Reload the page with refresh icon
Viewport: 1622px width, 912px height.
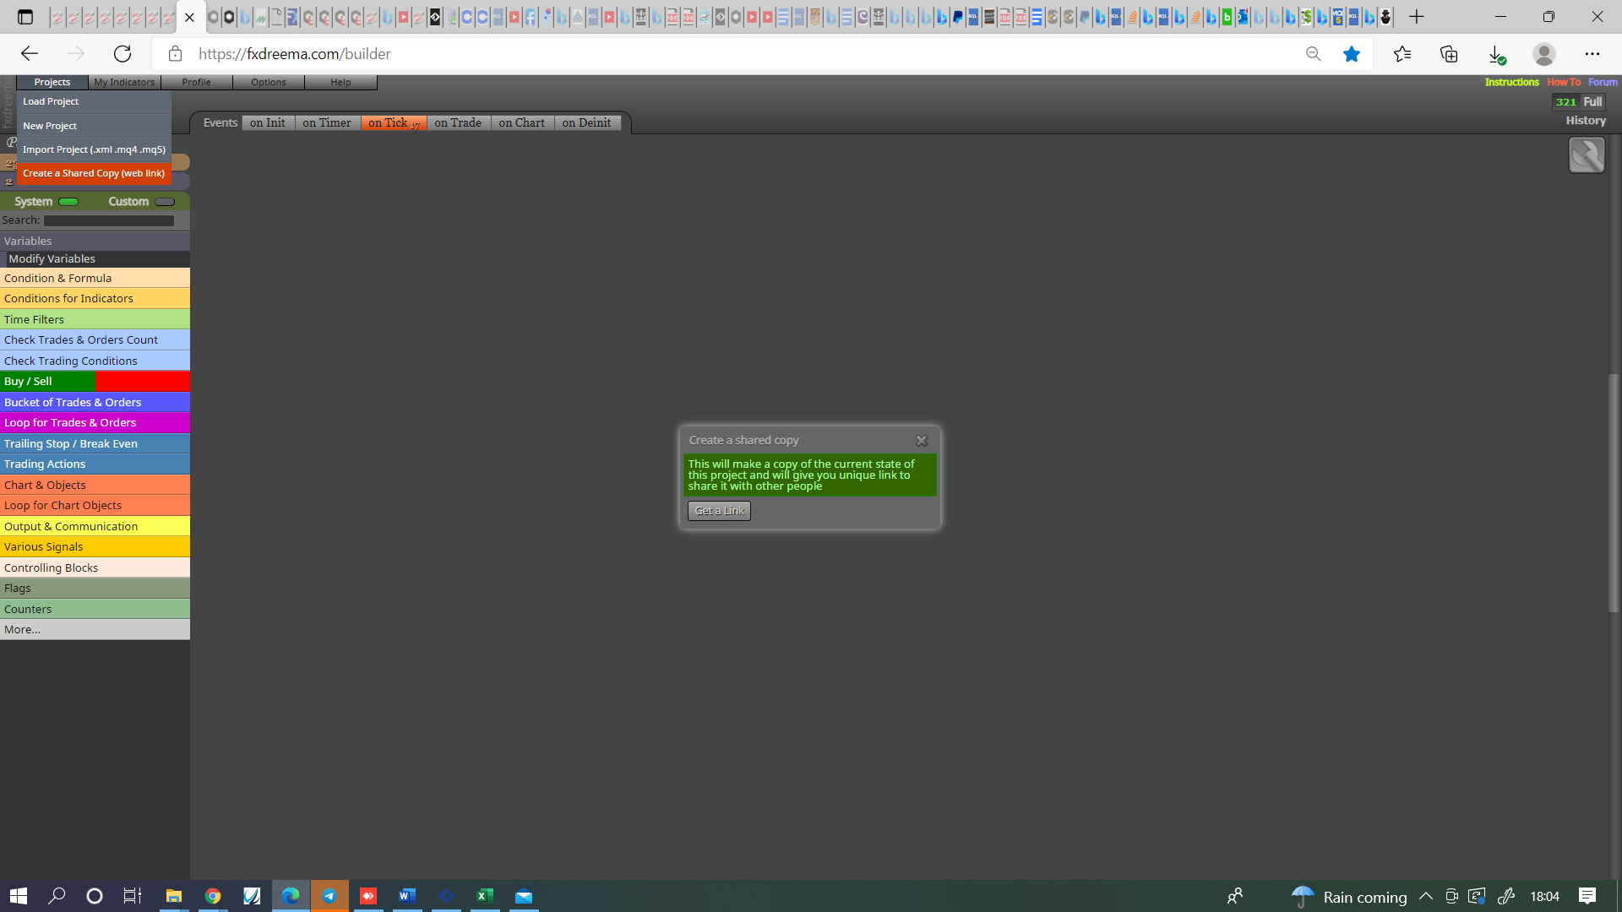click(122, 54)
